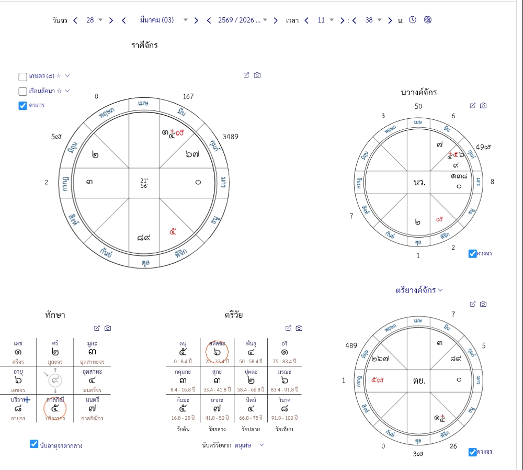Image resolution: width=523 pixels, height=470 pixels.
Task: Advance the day with next arrow after 28
Action: 111,20
